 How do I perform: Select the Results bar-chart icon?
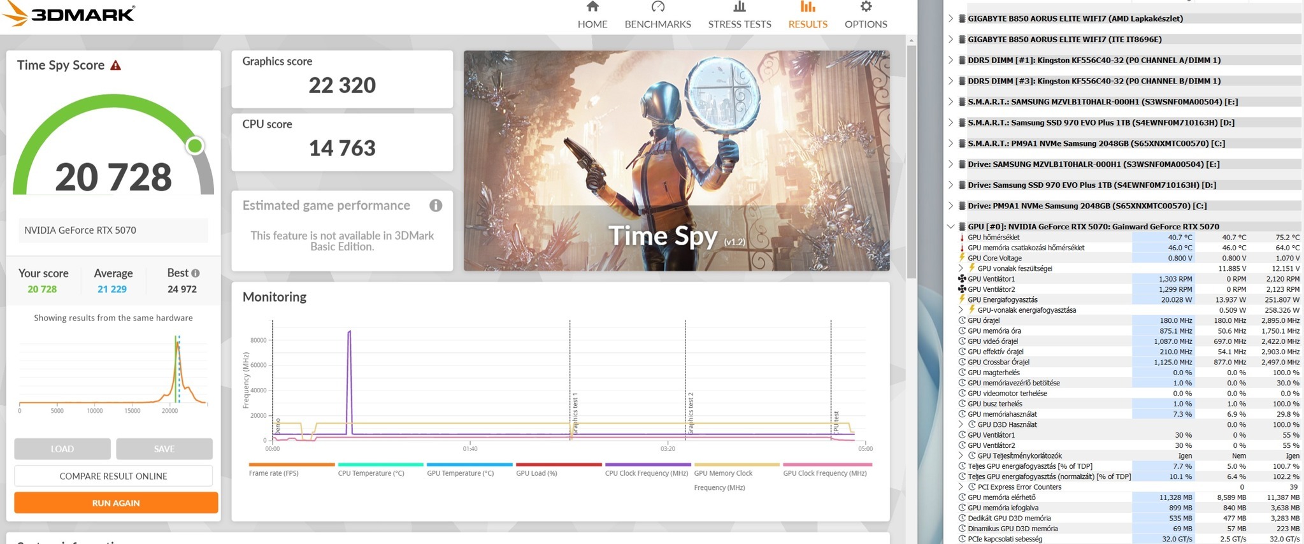point(808,6)
